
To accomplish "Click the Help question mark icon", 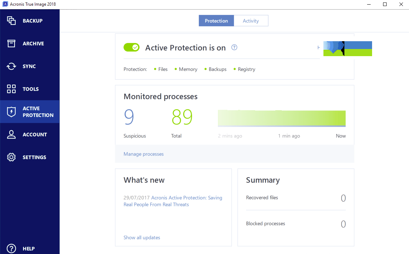I will (11, 249).
